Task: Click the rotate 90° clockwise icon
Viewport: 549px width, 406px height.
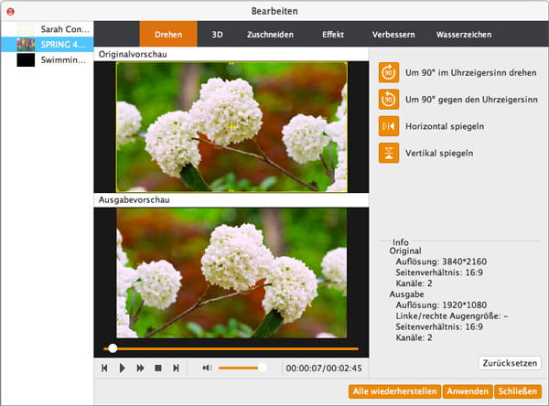Action: (x=389, y=72)
